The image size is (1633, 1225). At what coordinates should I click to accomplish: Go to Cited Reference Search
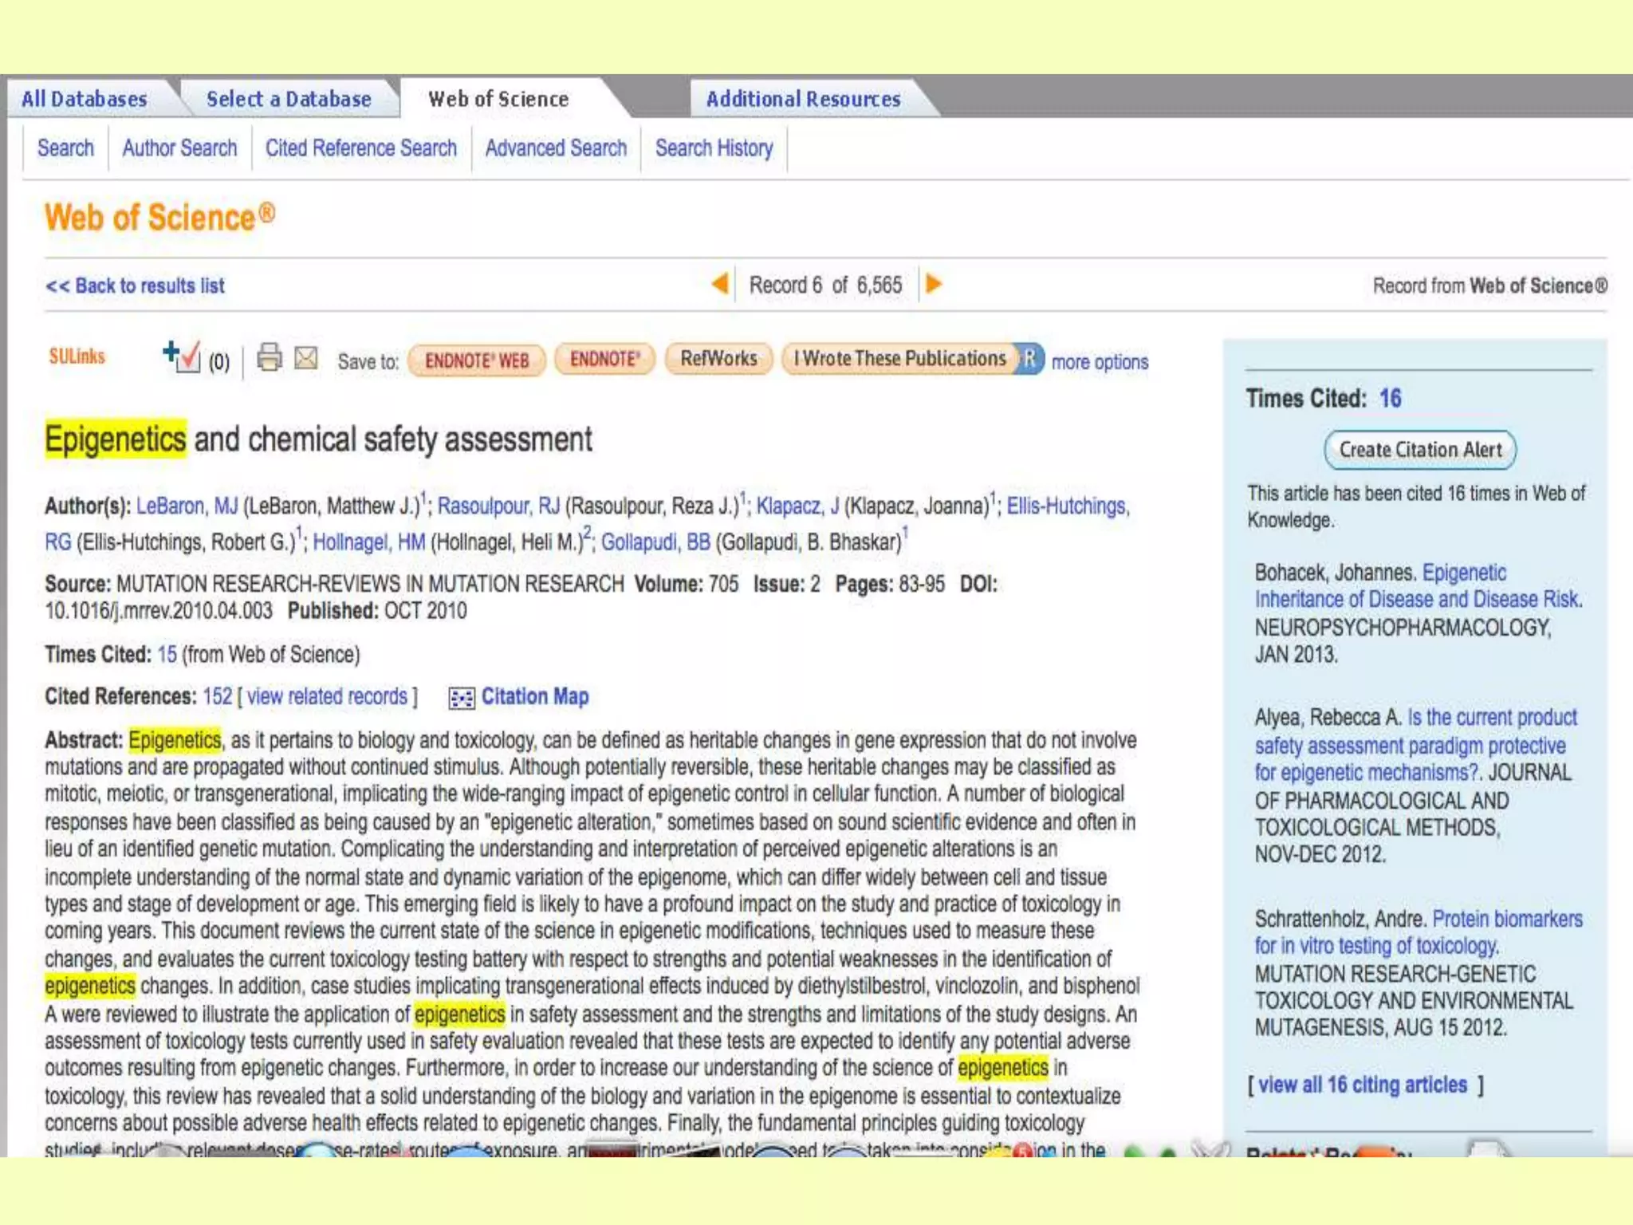tap(361, 148)
